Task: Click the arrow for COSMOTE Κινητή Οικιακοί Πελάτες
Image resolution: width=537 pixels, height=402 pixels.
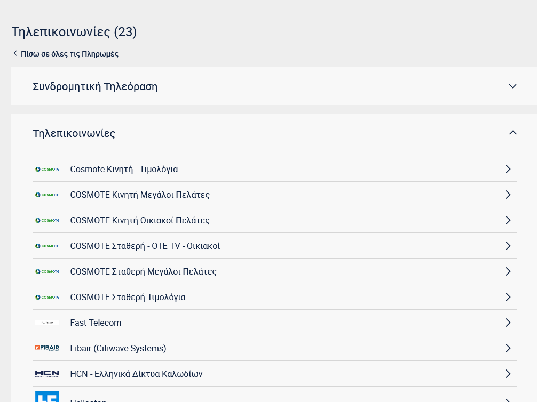Action: (508, 220)
